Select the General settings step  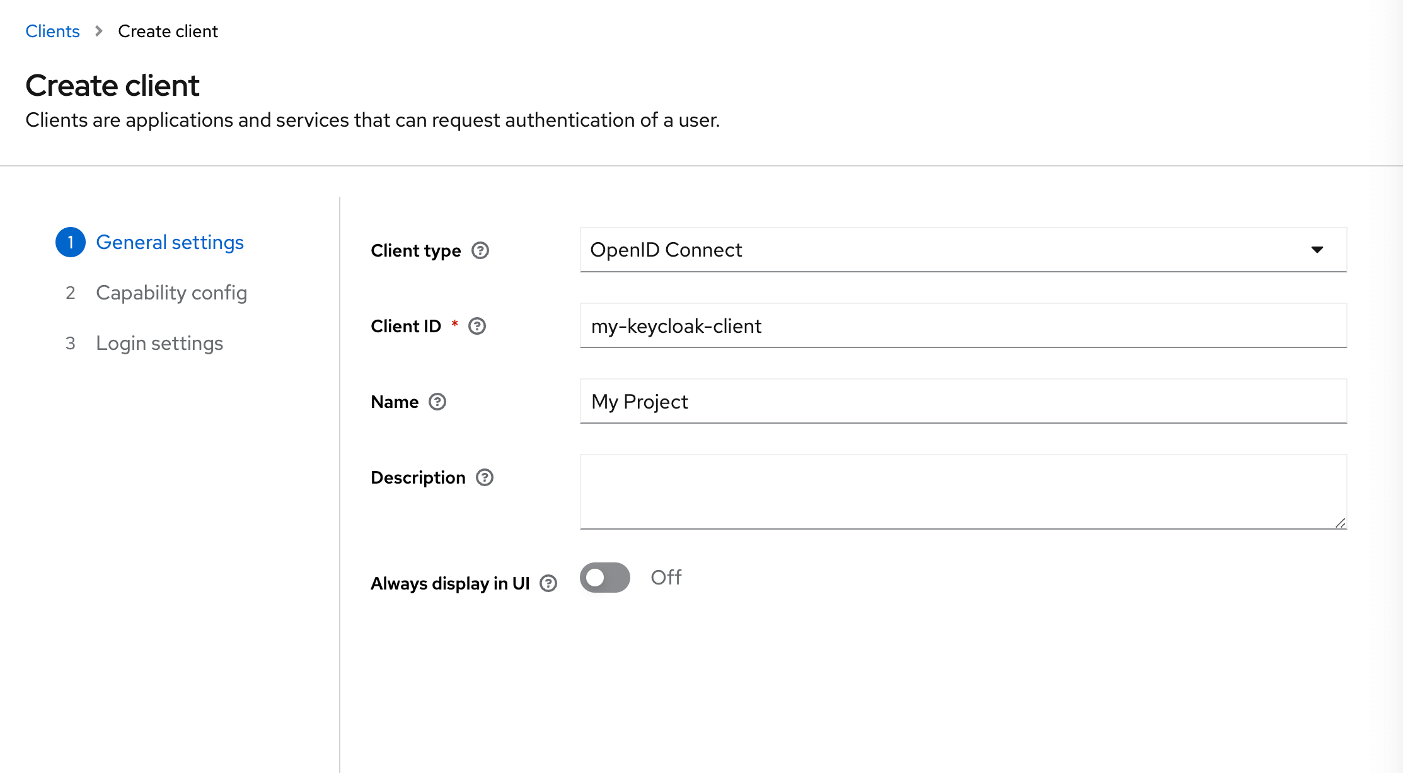tap(170, 242)
